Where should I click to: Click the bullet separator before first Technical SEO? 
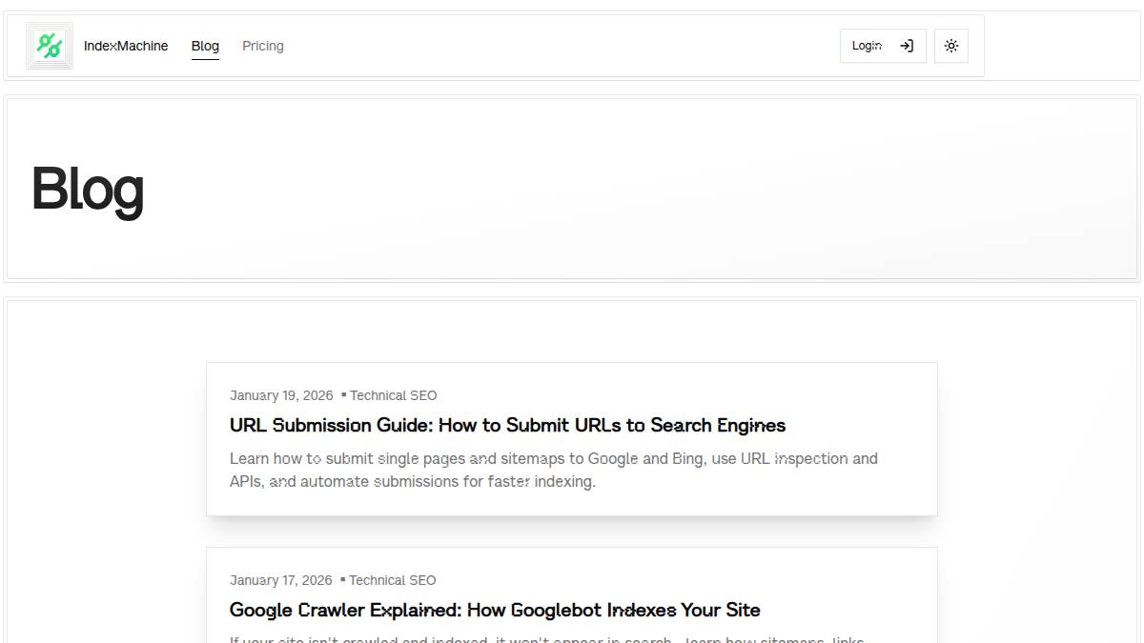343,394
